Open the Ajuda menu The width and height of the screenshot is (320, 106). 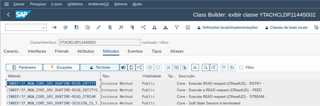click(137, 4)
